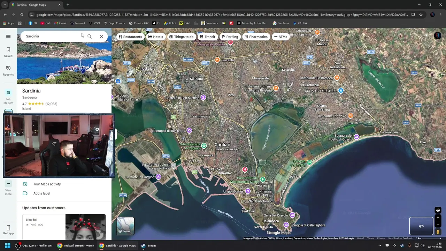
Task: Click La Corte in Giorgino marker
Action: click(159, 177)
